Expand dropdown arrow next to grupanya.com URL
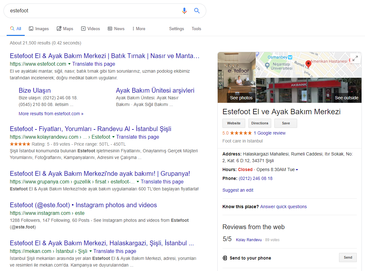This screenshot has width=365, height=271. [138, 182]
